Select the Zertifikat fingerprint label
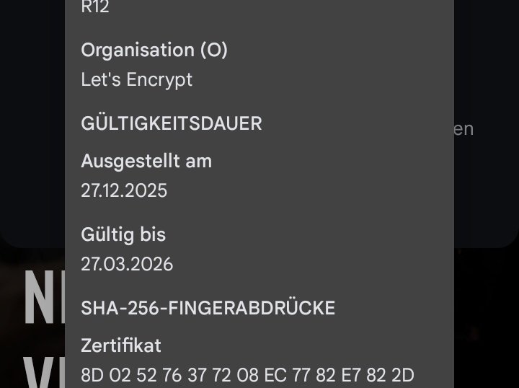This screenshot has width=519, height=388. (121, 345)
